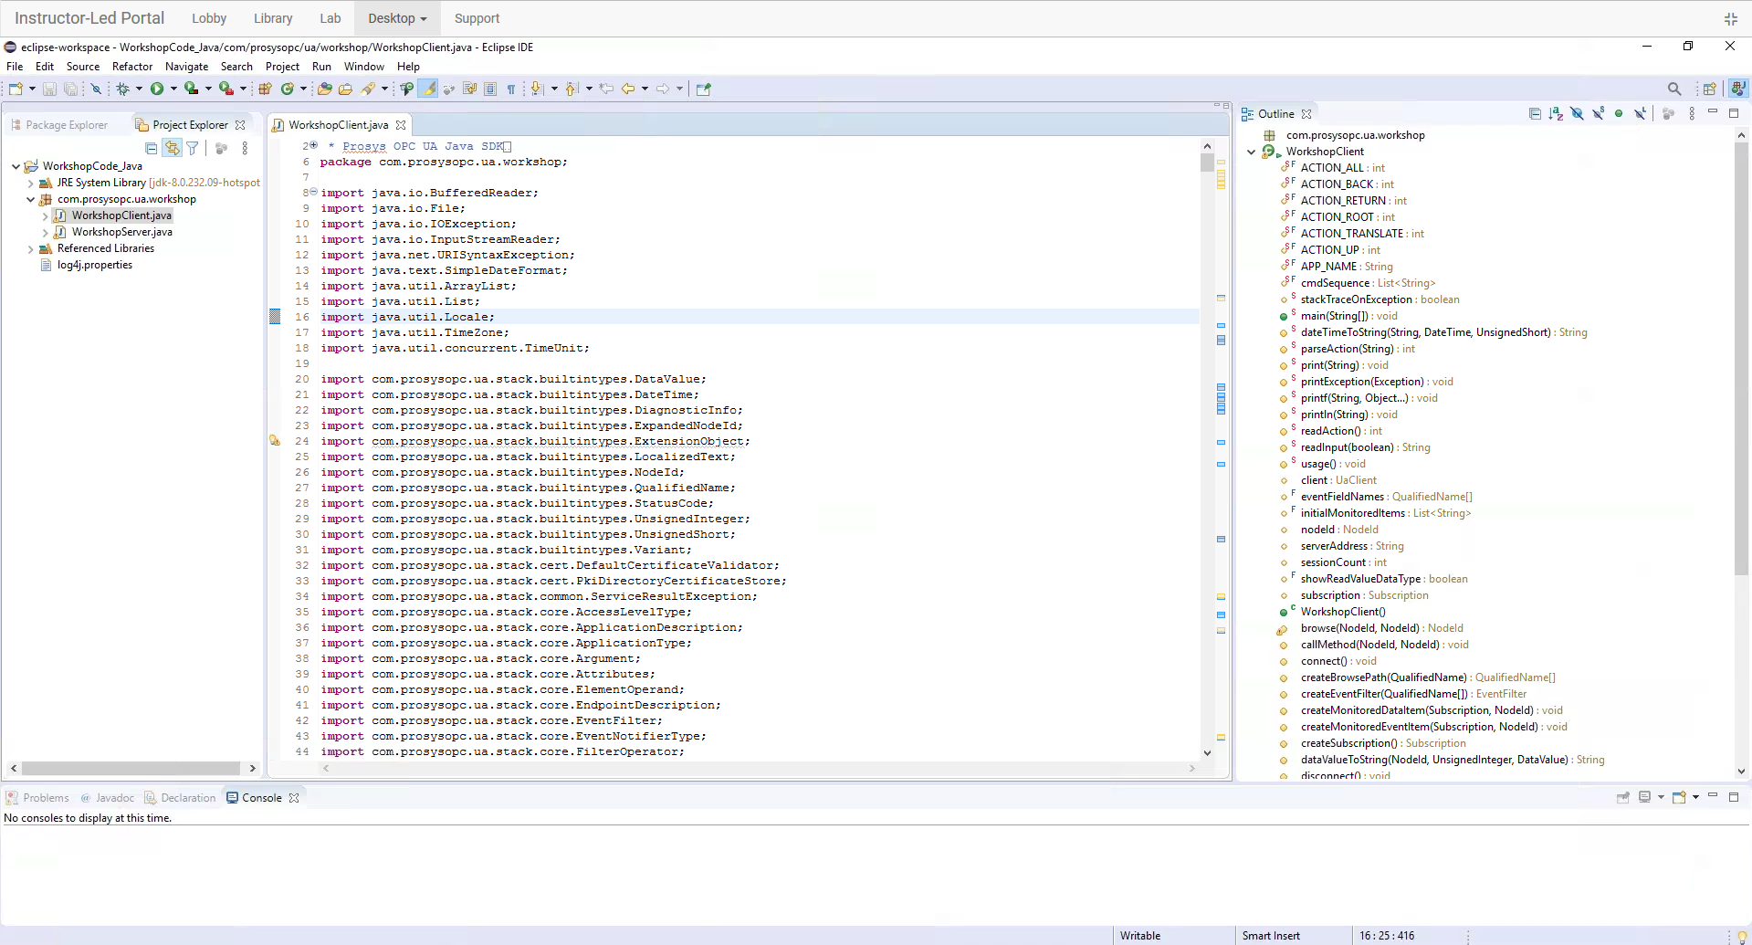Open the portal Lab link
This screenshot has height=945, width=1752.
pos(330,18)
